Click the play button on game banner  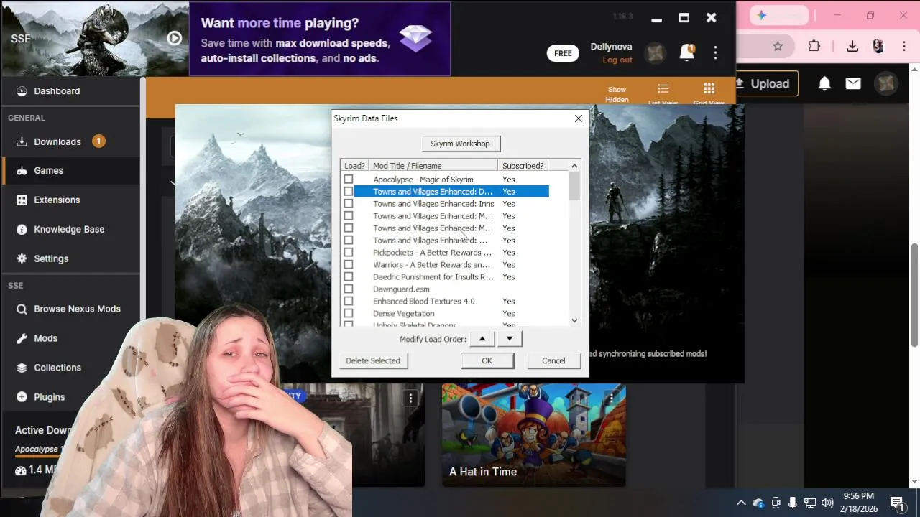(x=174, y=38)
